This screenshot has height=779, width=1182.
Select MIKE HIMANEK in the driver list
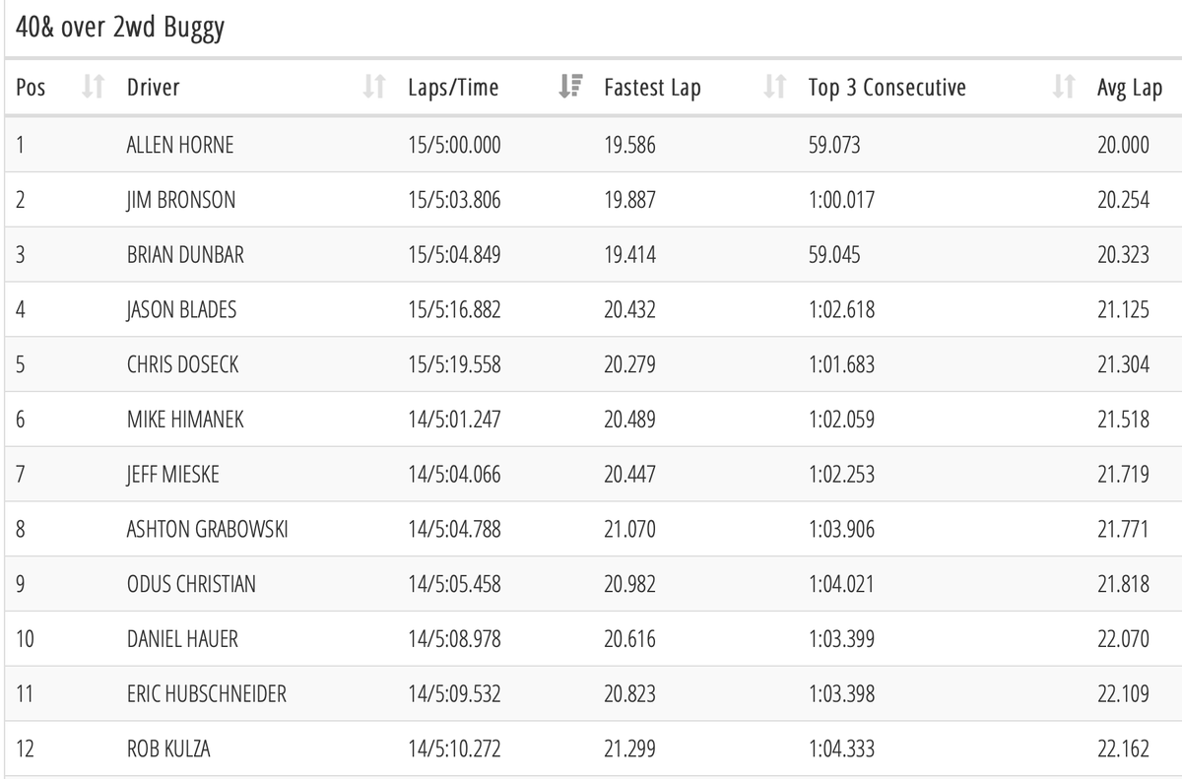[x=184, y=421]
